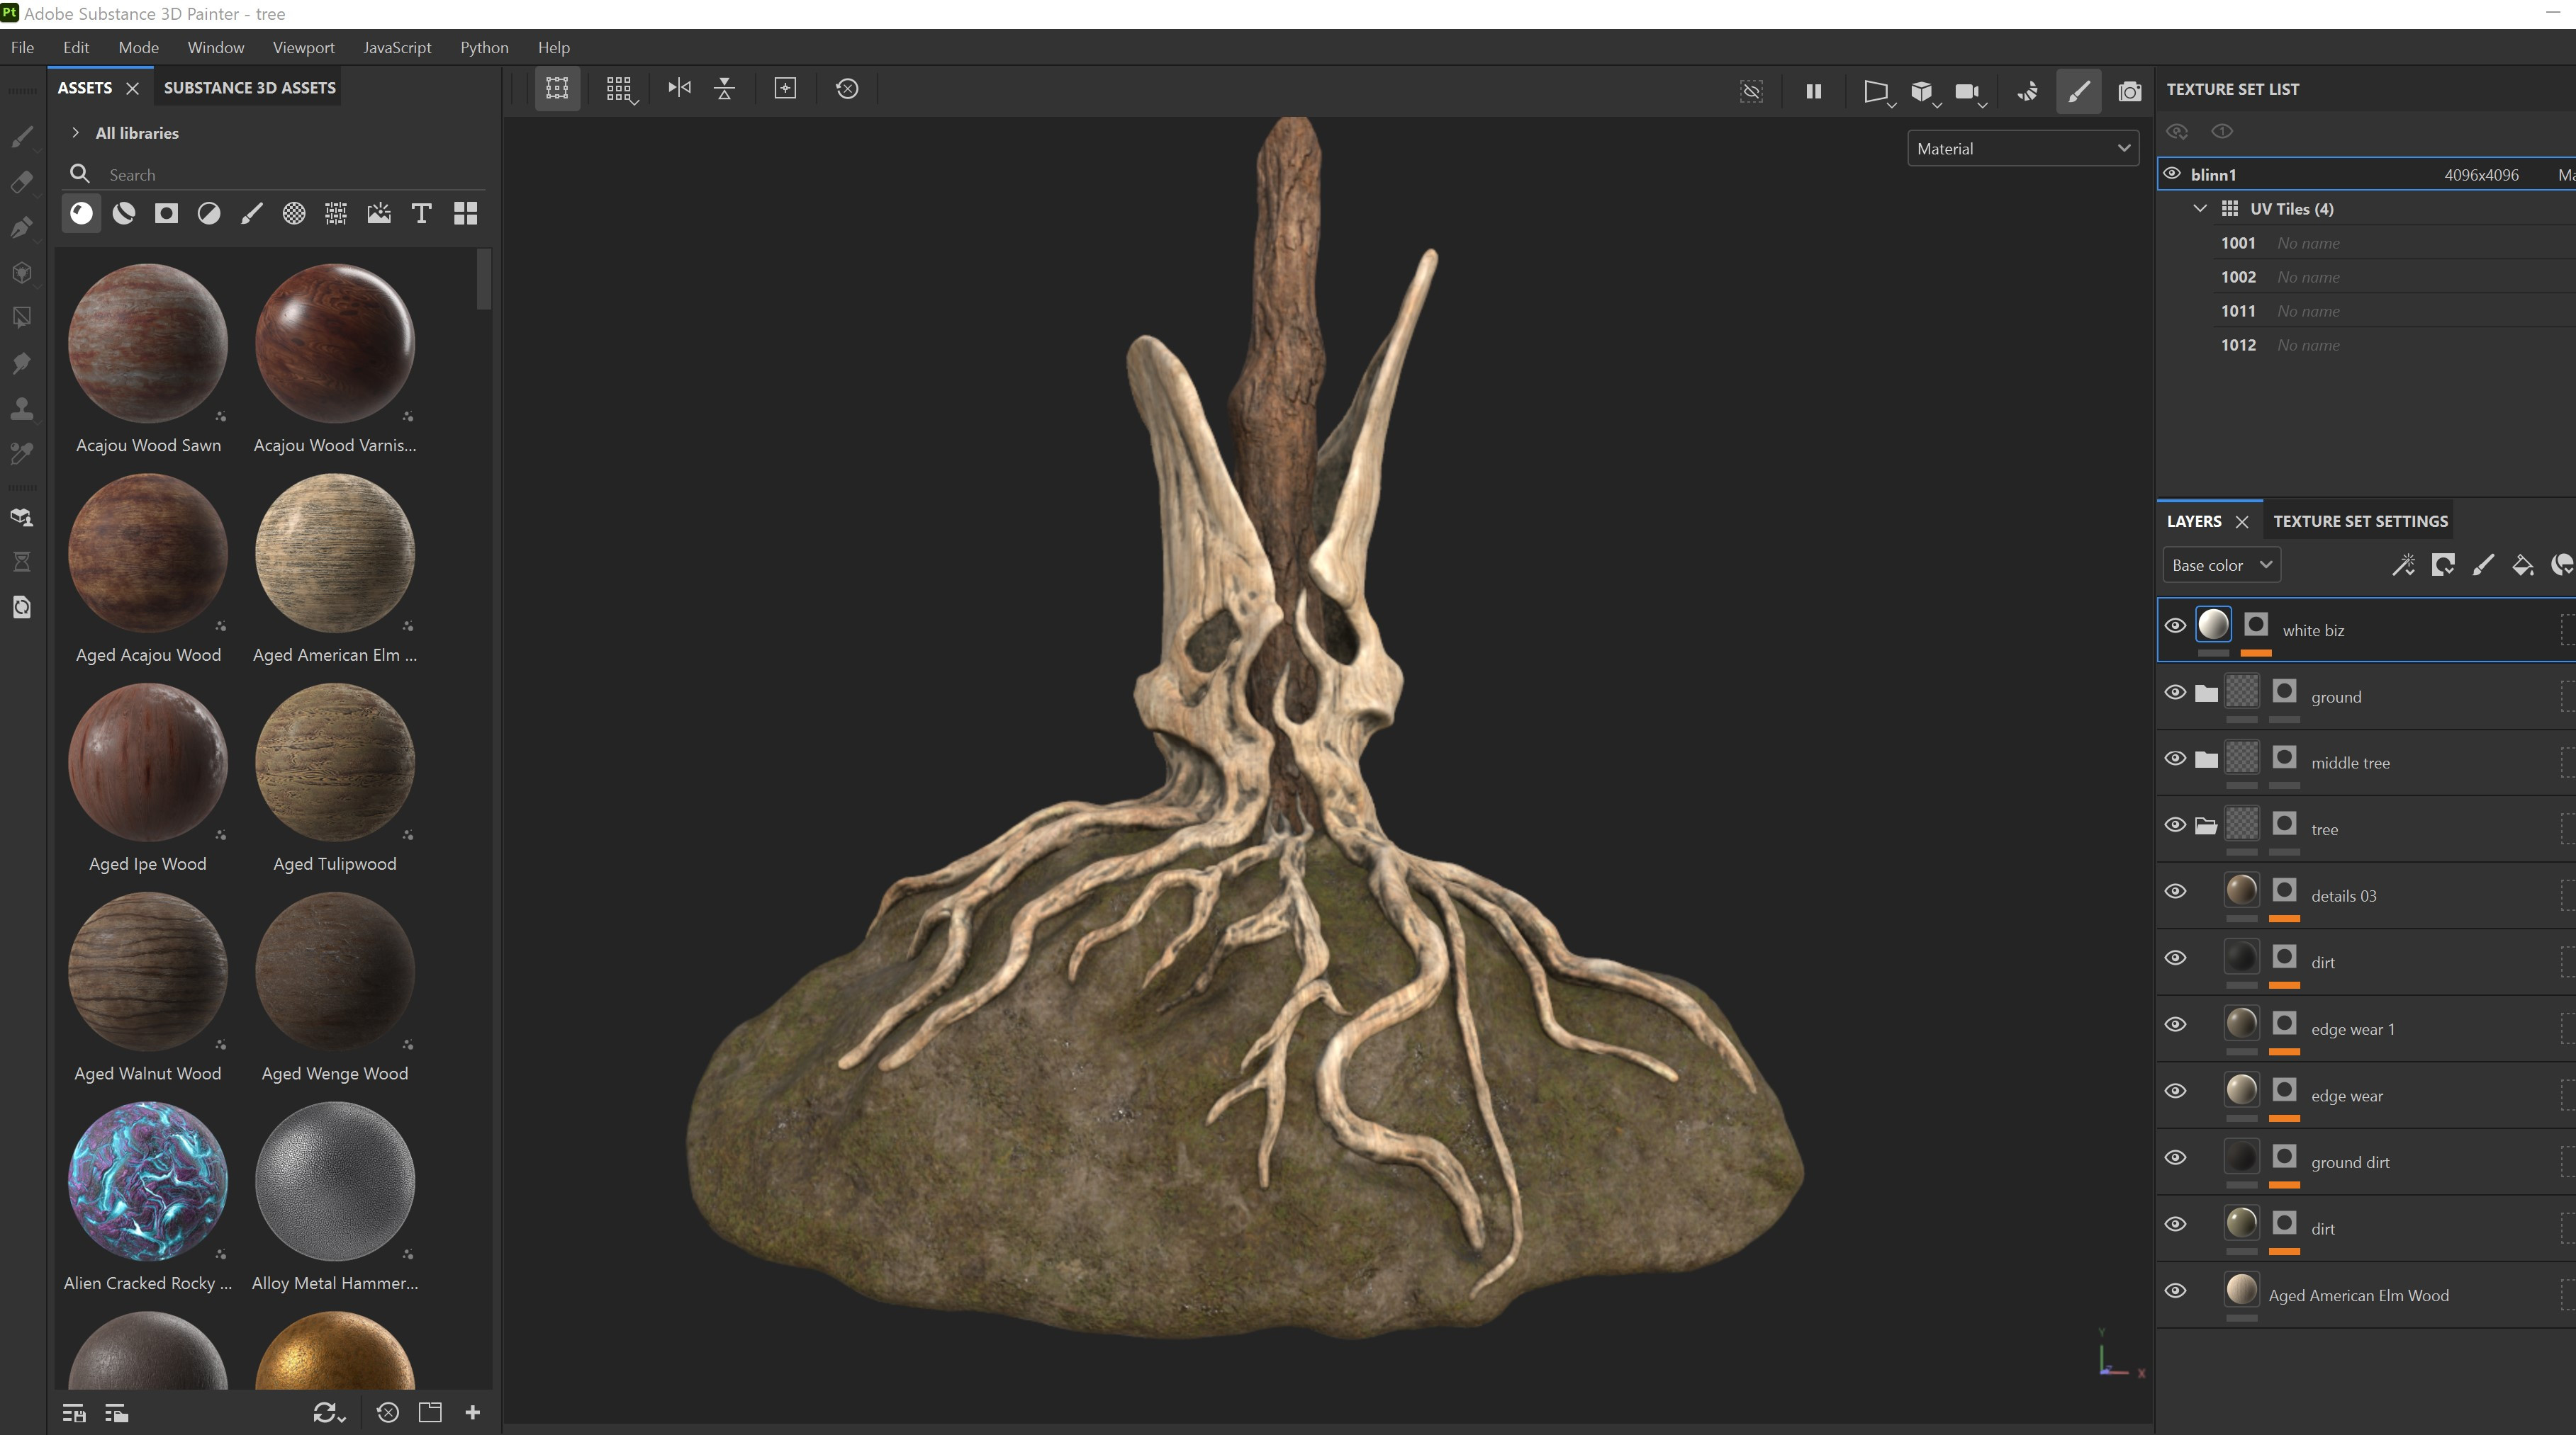
Task: Add a fill layer bucket icon
Action: [2522, 566]
